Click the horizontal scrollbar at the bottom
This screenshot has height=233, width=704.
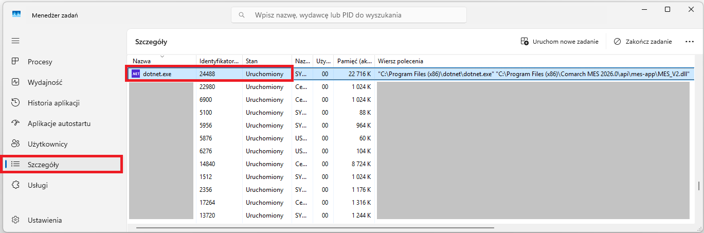click(315, 227)
